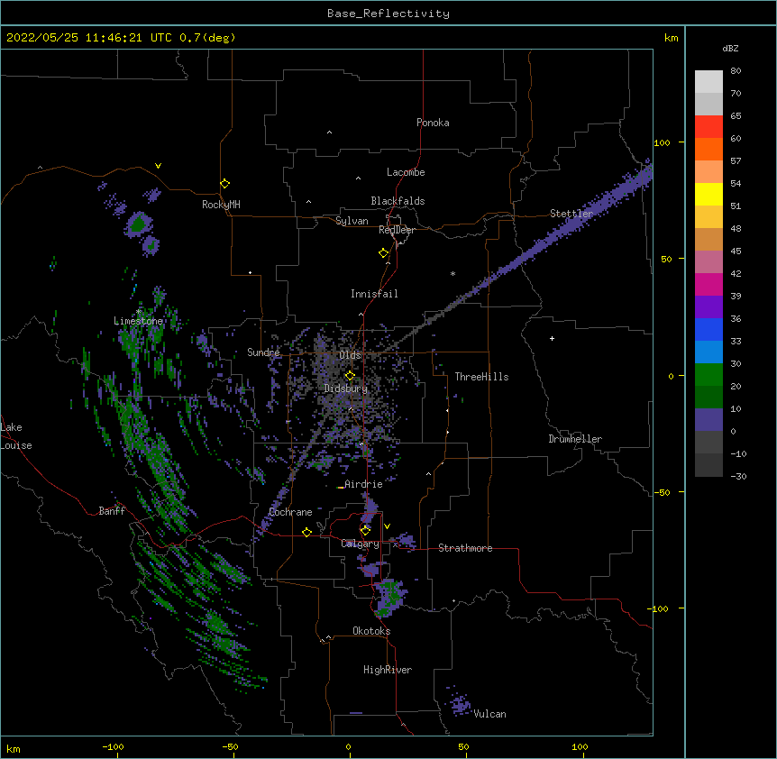Click the Banff label
This screenshot has height=759, width=777.
coord(112,511)
